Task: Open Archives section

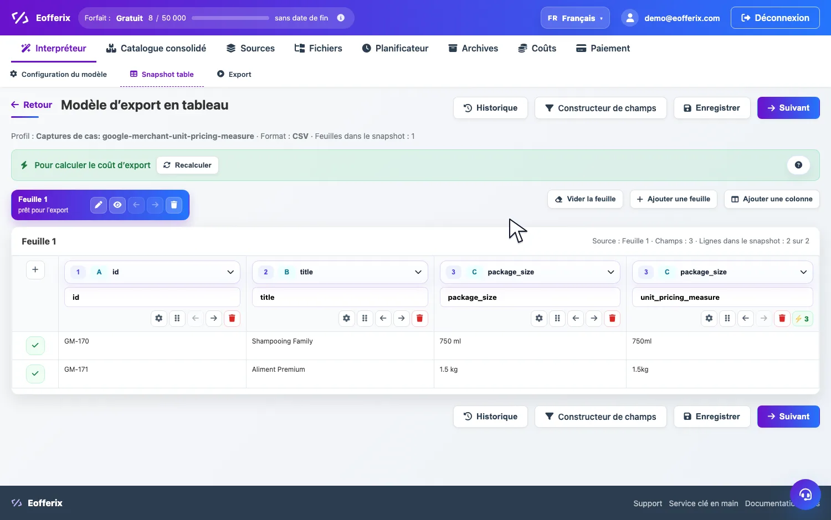Action: point(473,48)
